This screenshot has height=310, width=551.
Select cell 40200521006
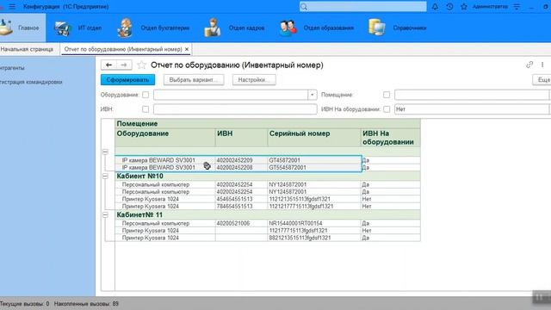241,223
